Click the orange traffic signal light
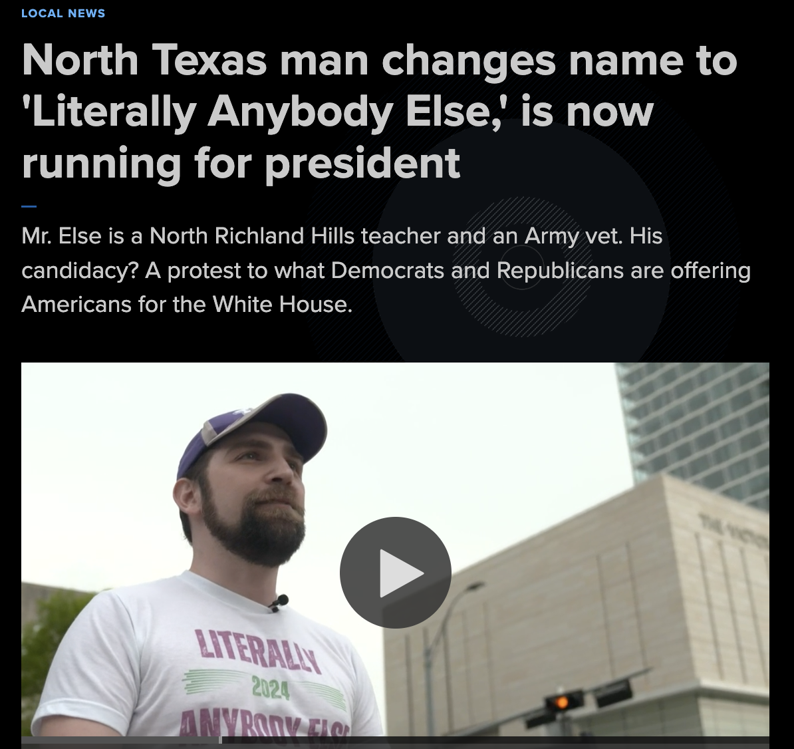Viewport: 794px width, 749px height. pos(561,702)
